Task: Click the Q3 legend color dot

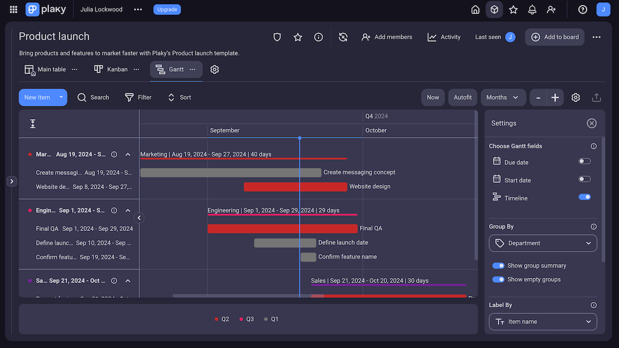Action: pyautogui.click(x=241, y=319)
